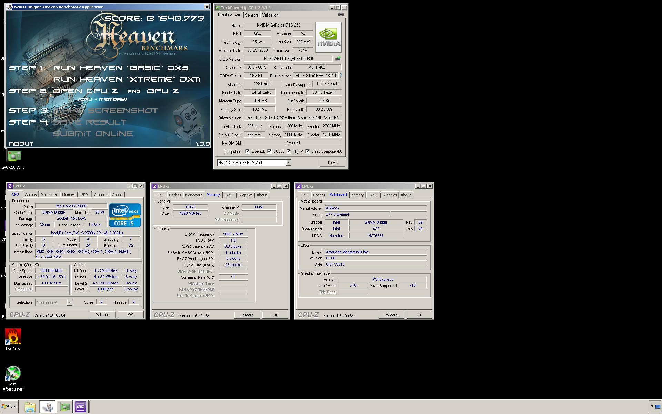Image resolution: width=662 pixels, height=414 pixels.
Task: Open the CPU tab in the Mainboard CPU-Z window
Action: [x=304, y=195]
